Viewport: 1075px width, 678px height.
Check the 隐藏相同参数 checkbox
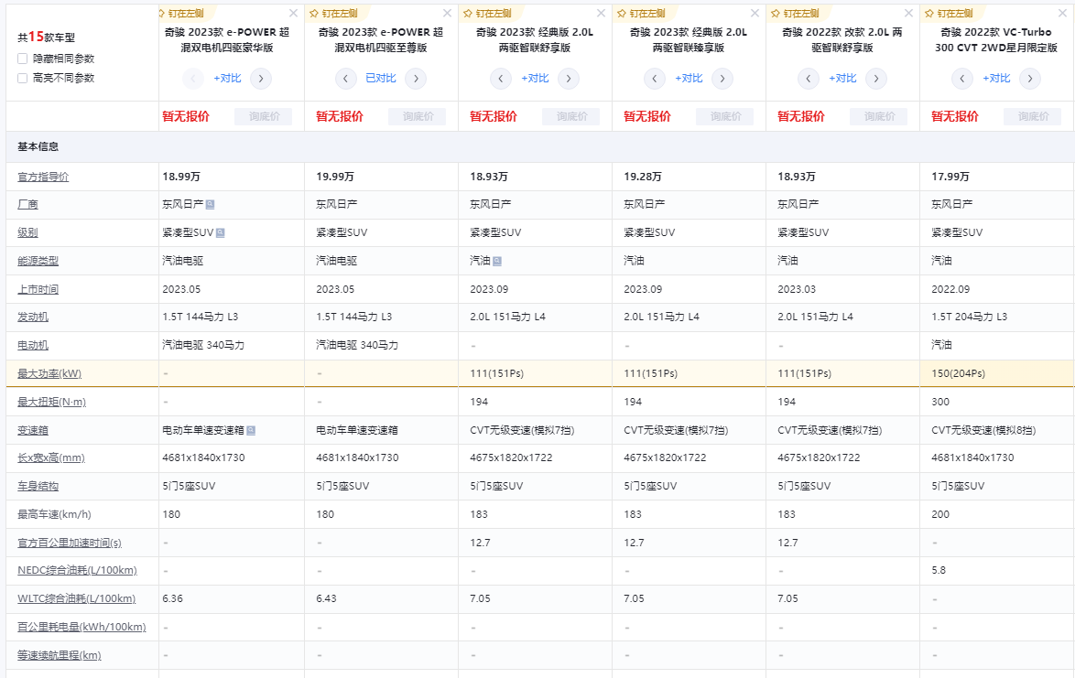[x=23, y=59]
